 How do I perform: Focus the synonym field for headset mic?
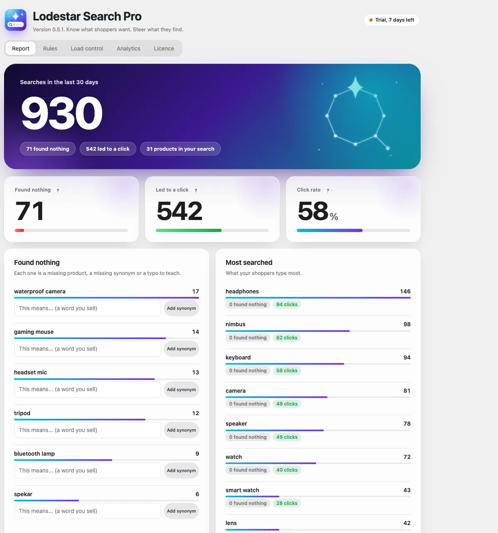[x=88, y=389]
